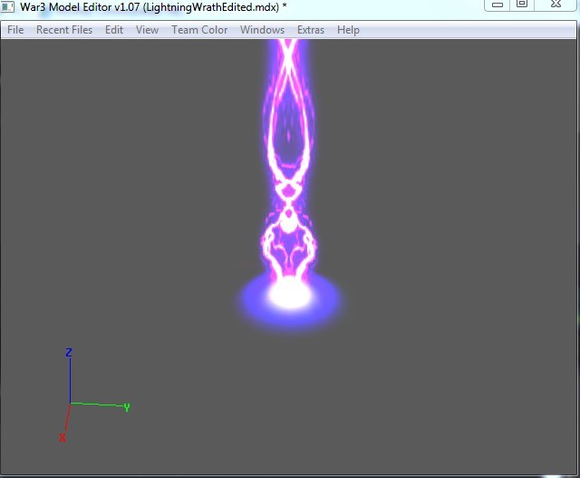Minimize the War3 Model Editor window
The width and height of the screenshot is (580, 478).
[x=498, y=5]
